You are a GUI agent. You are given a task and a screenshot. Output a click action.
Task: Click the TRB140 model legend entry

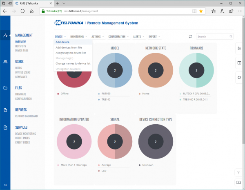[x=104, y=99]
